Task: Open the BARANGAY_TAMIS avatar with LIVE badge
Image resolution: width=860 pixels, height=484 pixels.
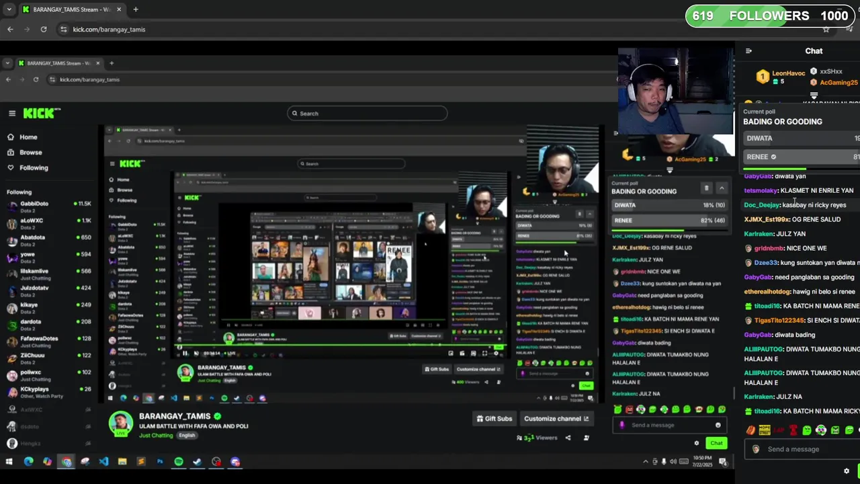Action: click(122, 424)
